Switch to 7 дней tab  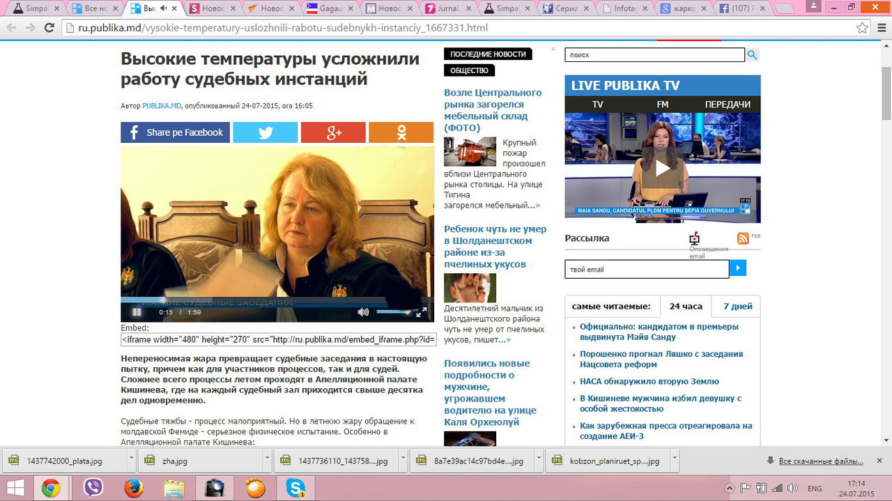click(737, 307)
